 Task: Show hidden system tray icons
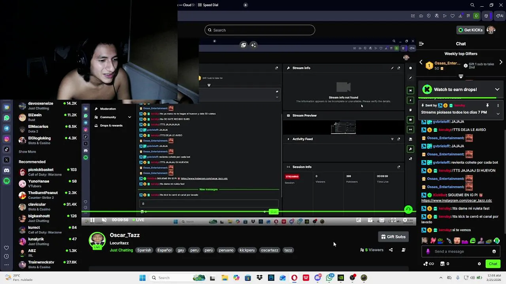click(x=441, y=278)
